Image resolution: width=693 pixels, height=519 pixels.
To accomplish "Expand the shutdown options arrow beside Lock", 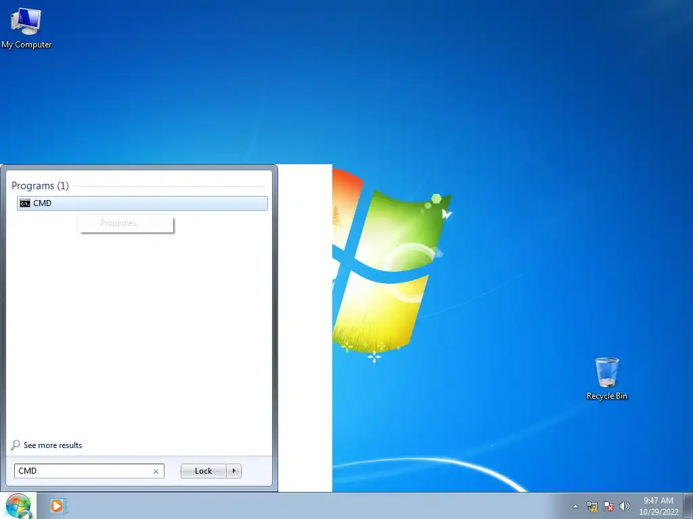I will point(233,471).
